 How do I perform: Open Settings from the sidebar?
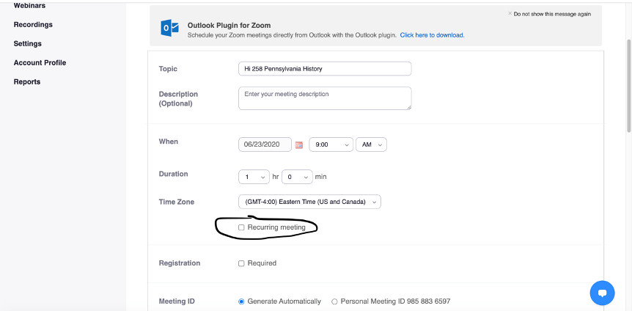pyautogui.click(x=28, y=43)
